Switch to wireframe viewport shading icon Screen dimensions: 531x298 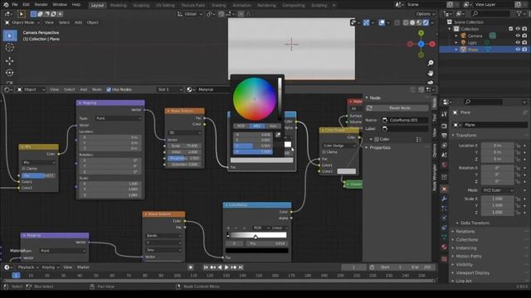coord(406,22)
